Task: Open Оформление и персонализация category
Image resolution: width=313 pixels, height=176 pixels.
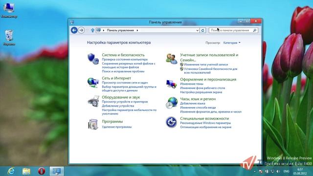Action: click(208, 79)
